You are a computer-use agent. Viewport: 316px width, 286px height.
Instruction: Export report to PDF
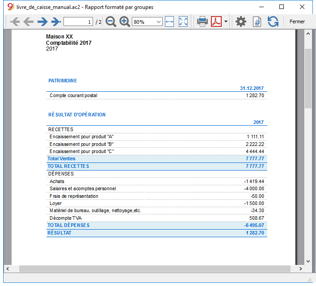point(216,21)
